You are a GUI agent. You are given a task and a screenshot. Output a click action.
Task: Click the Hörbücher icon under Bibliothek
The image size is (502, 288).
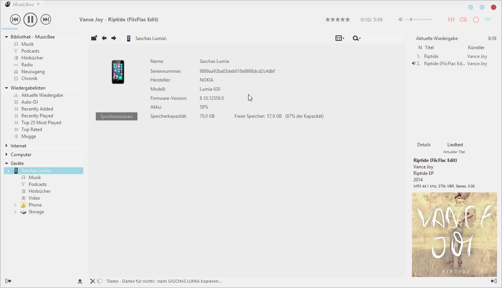[16, 58]
